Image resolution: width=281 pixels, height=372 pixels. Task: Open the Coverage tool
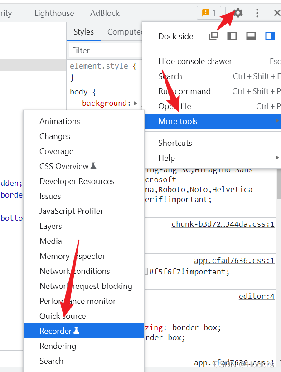point(84,151)
